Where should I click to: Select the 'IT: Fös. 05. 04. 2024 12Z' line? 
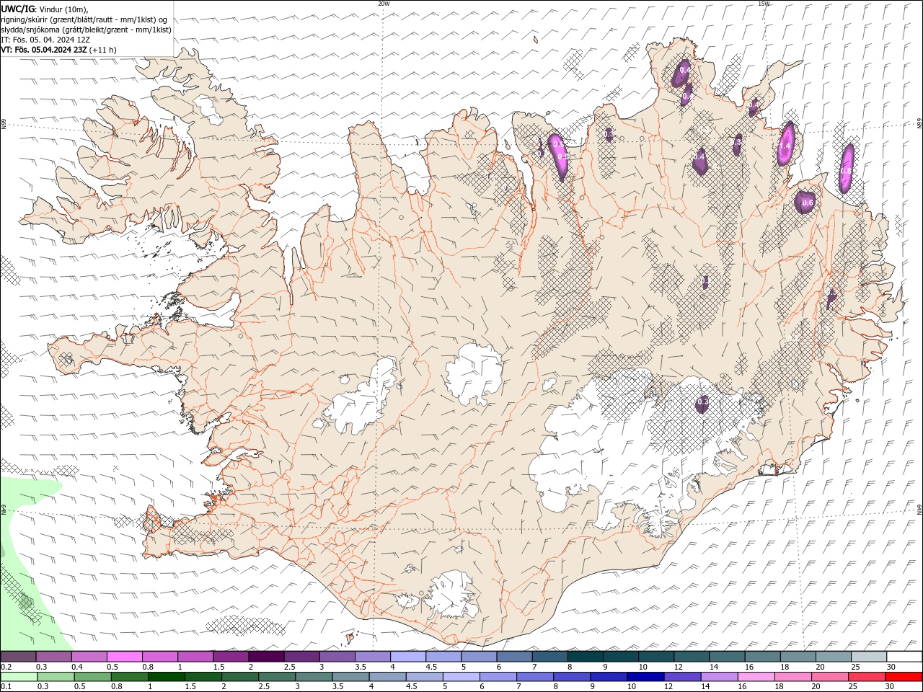pos(45,40)
